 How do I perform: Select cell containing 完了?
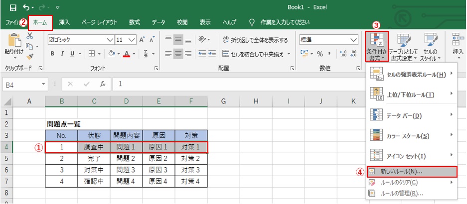pyautogui.click(x=94, y=159)
